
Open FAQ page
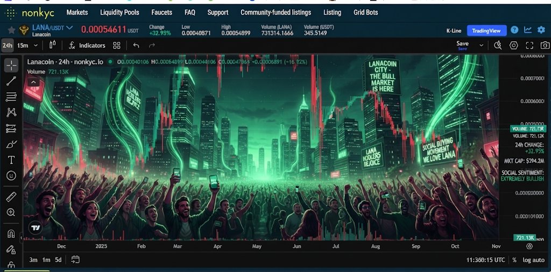[x=190, y=13]
